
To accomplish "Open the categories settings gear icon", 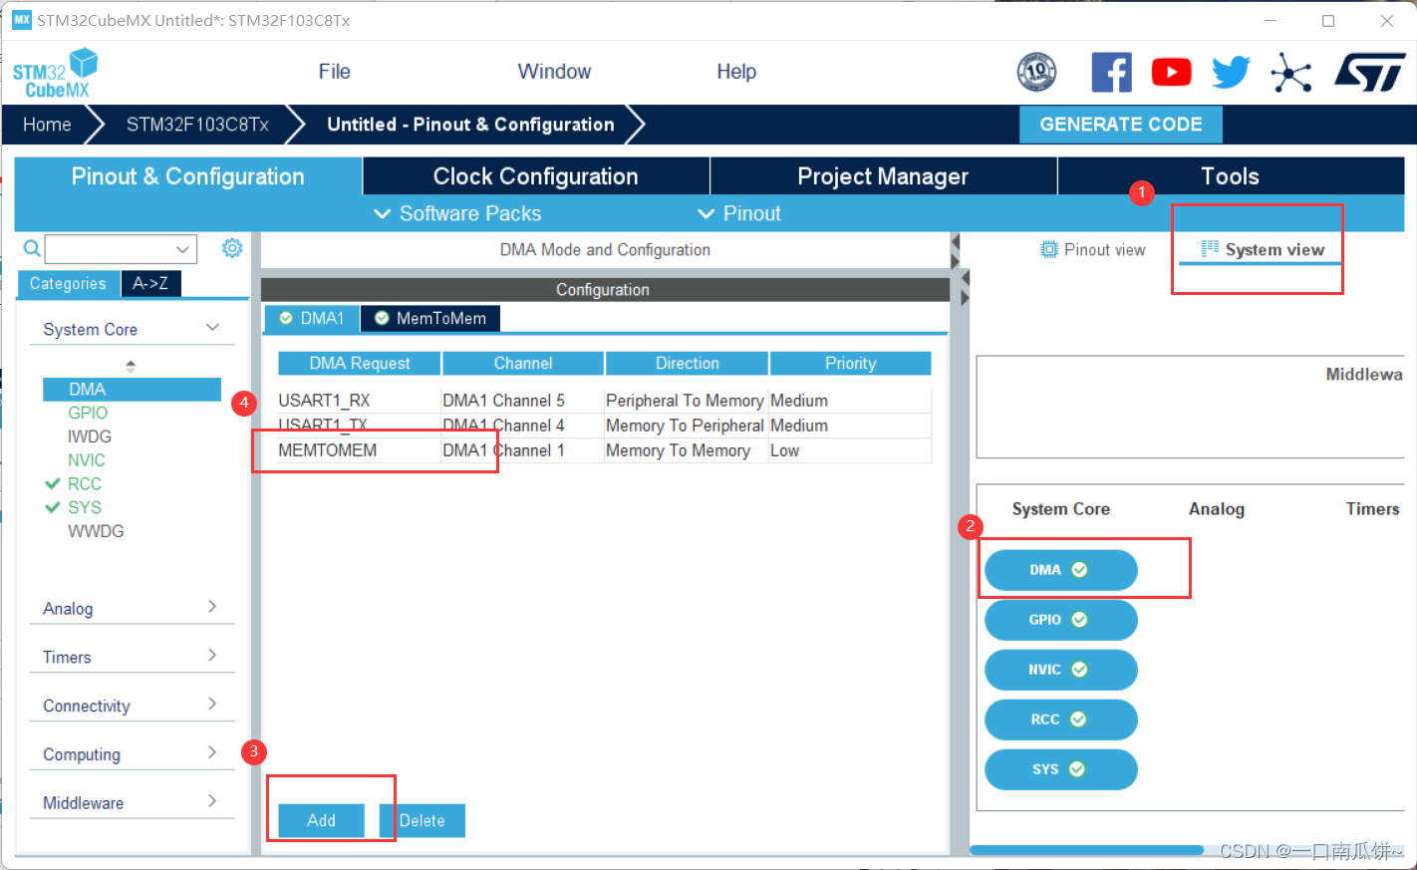I will pos(232,248).
